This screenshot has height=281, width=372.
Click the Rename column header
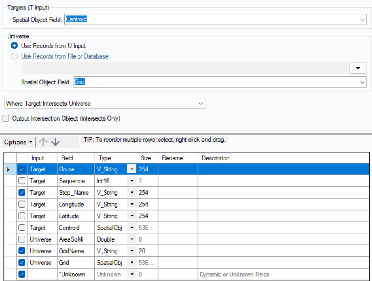[x=178, y=158]
